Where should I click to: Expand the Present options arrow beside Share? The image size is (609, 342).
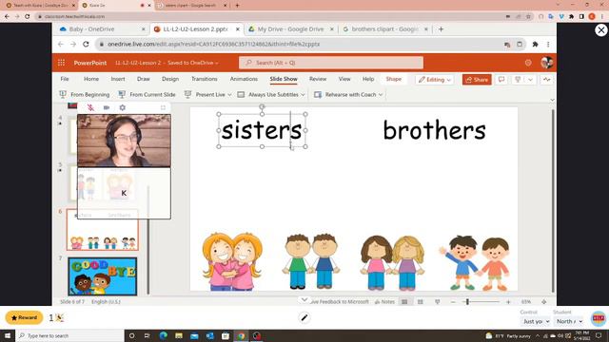pyautogui.click(x=530, y=80)
